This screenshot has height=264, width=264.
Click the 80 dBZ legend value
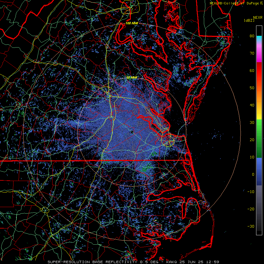click(x=252, y=36)
